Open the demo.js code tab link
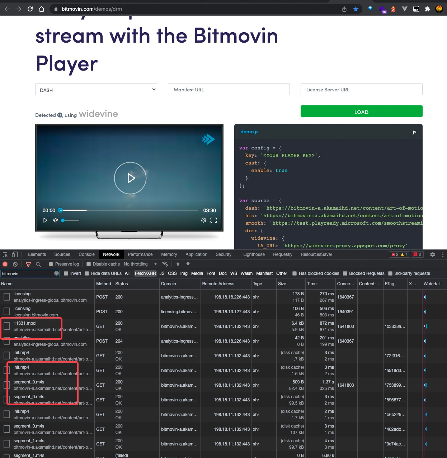The height and width of the screenshot is (458, 447). coord(249,132)
